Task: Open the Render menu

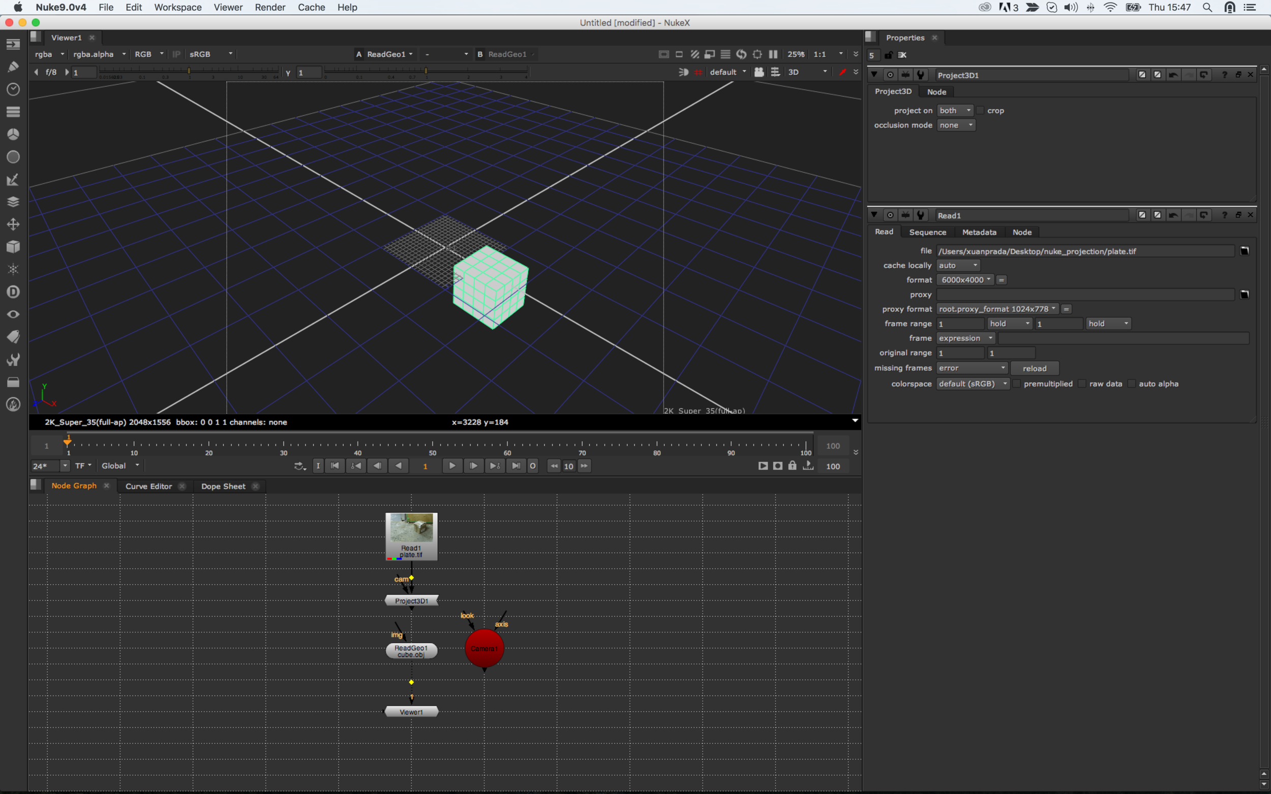Action: 269,7
